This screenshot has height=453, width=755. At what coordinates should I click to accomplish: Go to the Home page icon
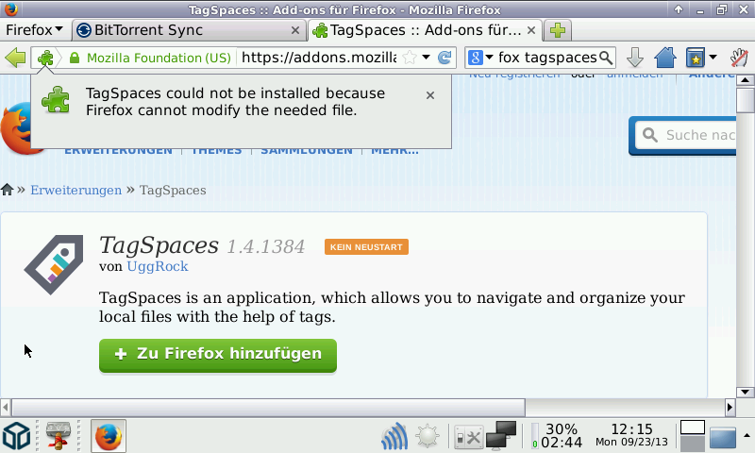click(664, 58)
